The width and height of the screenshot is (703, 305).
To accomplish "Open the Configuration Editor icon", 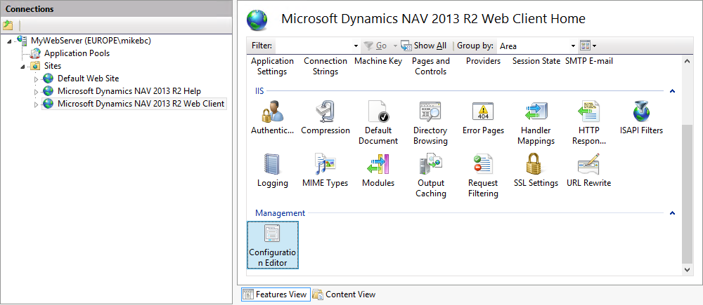I will [272, 235].
